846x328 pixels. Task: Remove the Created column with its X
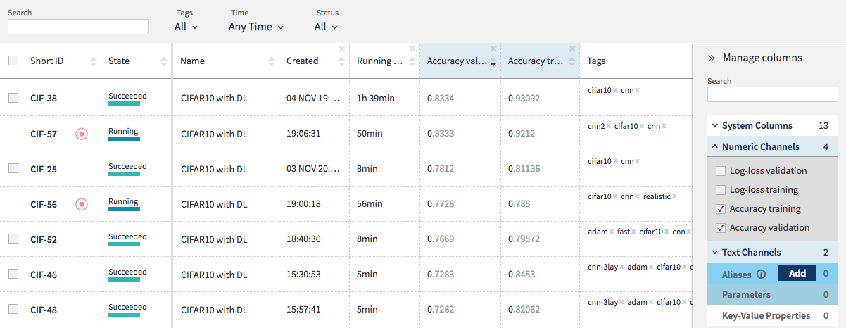coord(342,49)
